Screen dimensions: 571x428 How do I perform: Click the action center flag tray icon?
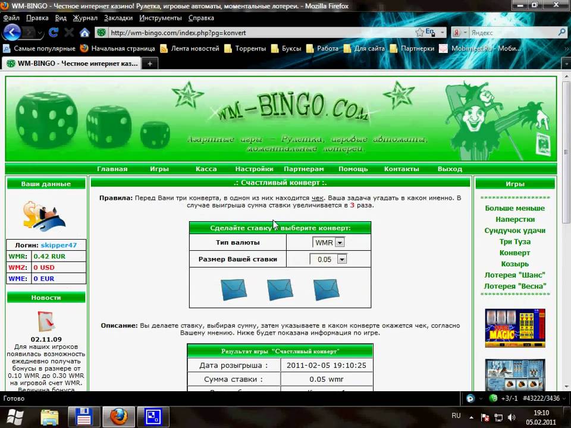(485, 417)
